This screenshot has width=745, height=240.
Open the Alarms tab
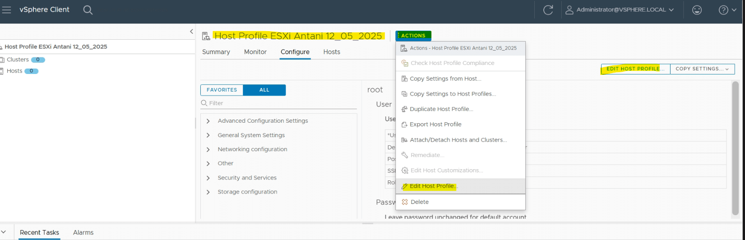83,232
